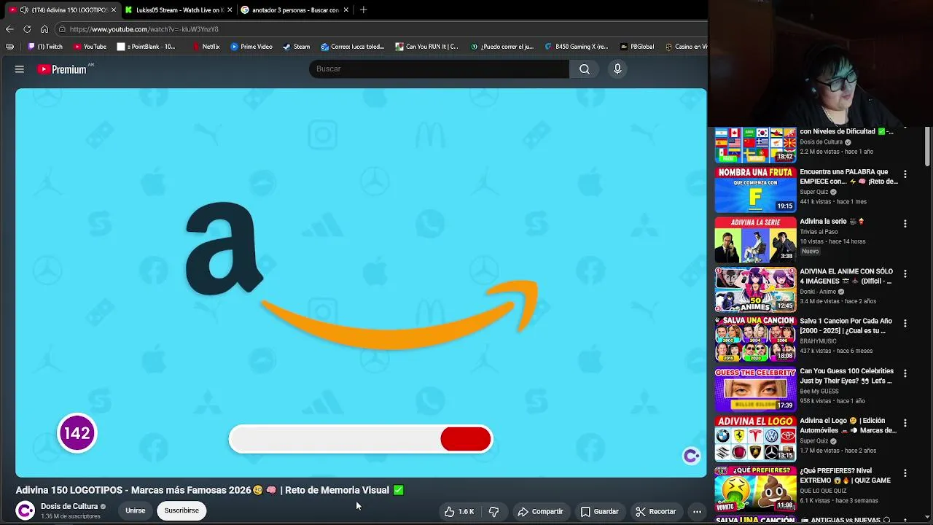
Task: Click the Unirse membership button
Action: [135, 510]
